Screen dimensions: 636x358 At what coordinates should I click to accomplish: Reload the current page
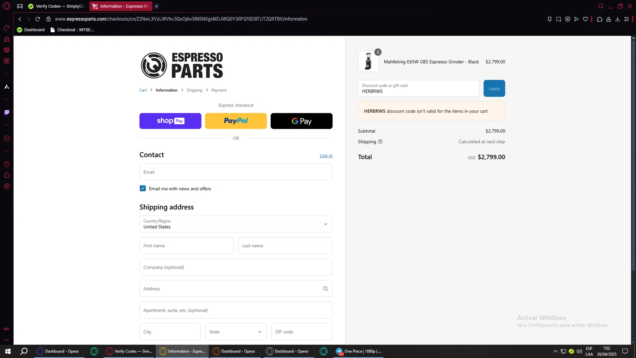[38, 19]
